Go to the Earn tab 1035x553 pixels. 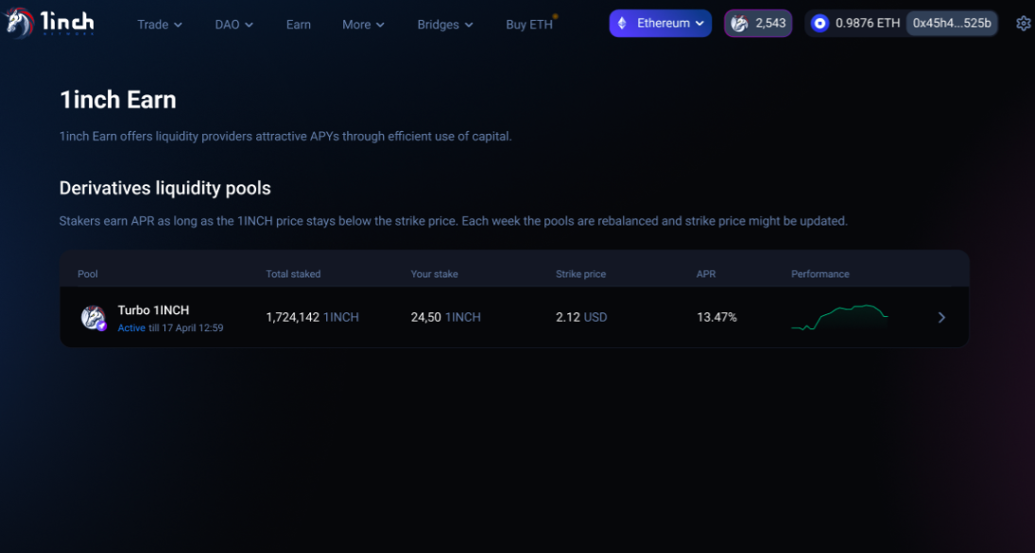tap(299, 25)
